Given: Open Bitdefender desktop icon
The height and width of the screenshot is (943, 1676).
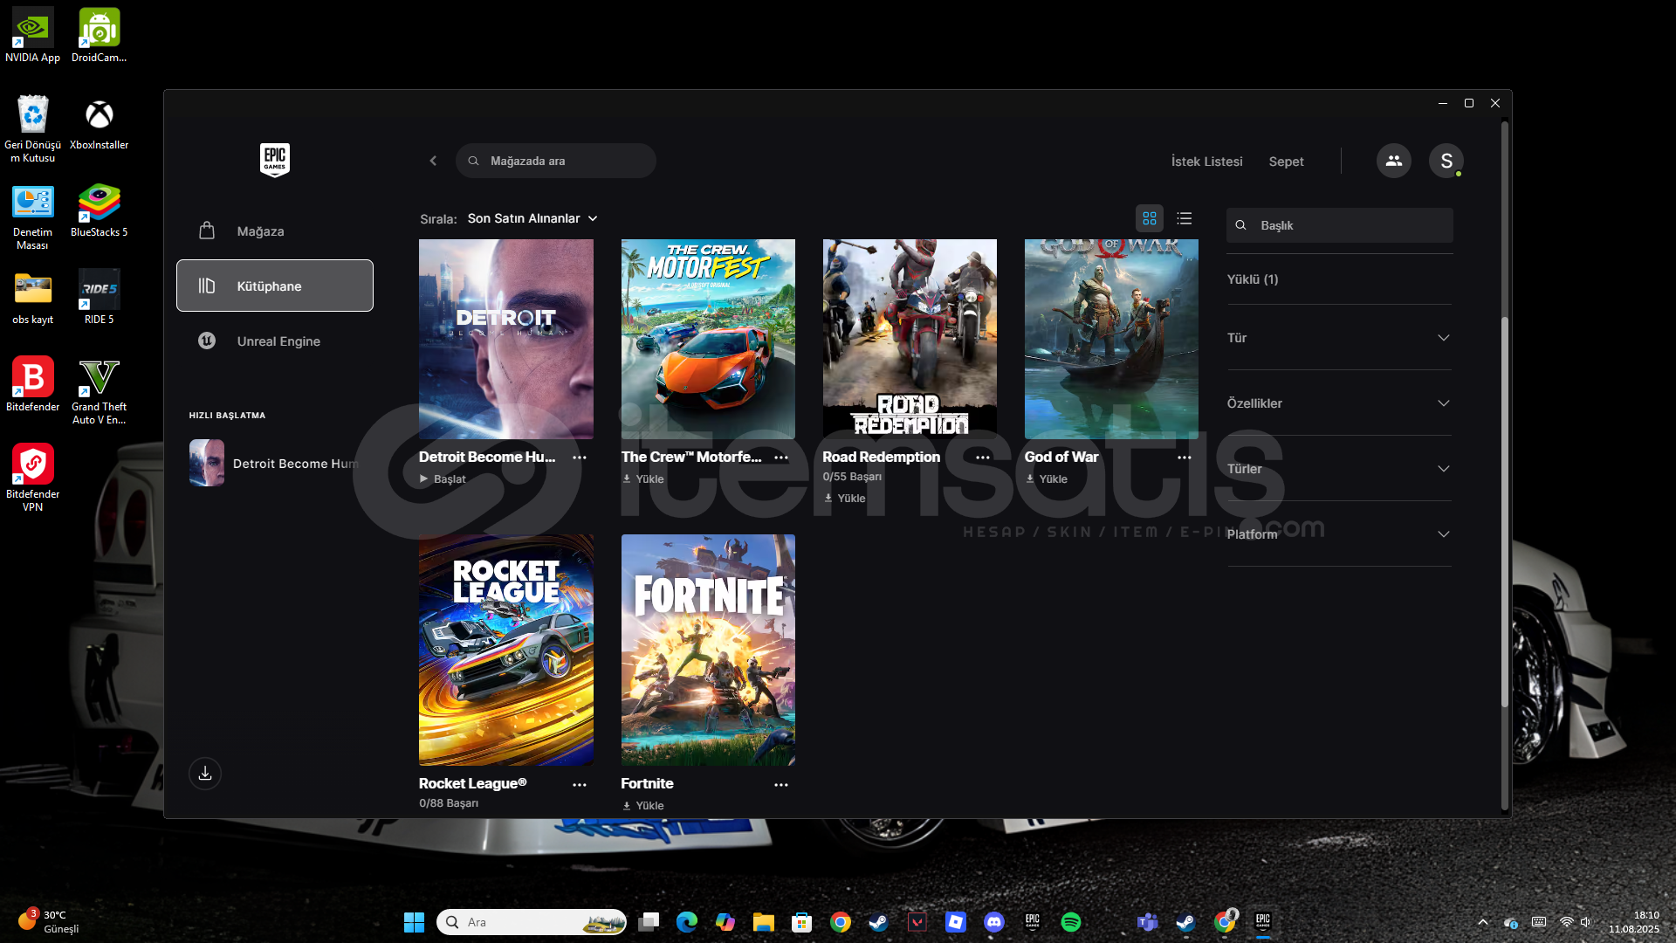Looking at the screenshot, I should click(32, 384).
